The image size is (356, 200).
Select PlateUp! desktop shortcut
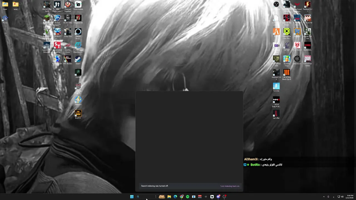pyautogui.click(x=297, y=33)
